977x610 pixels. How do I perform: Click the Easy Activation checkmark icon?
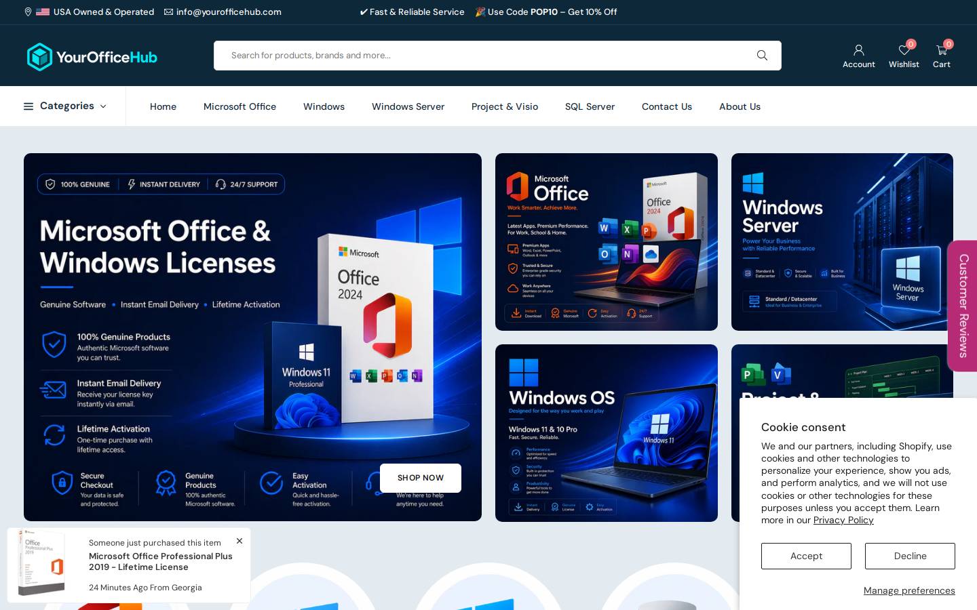pyautogui.click(x=271, y=483)
